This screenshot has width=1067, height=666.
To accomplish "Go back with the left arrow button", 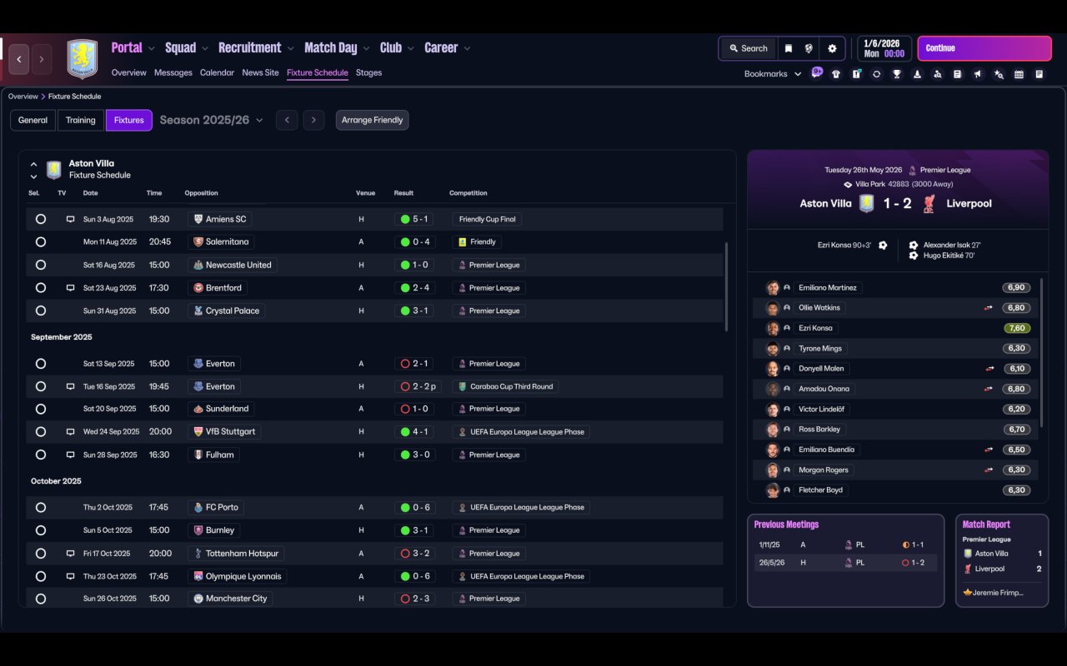I will pyautogui.click(x=18, y=59).
